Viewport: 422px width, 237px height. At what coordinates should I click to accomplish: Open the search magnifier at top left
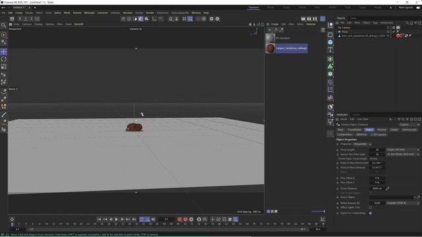(x=3, y=25)
